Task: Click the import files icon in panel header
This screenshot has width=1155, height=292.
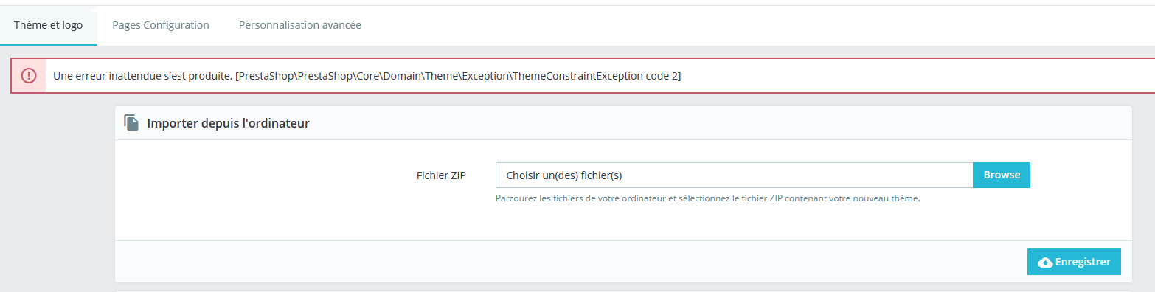Action: pyautogui.click(x=131, y=123)
